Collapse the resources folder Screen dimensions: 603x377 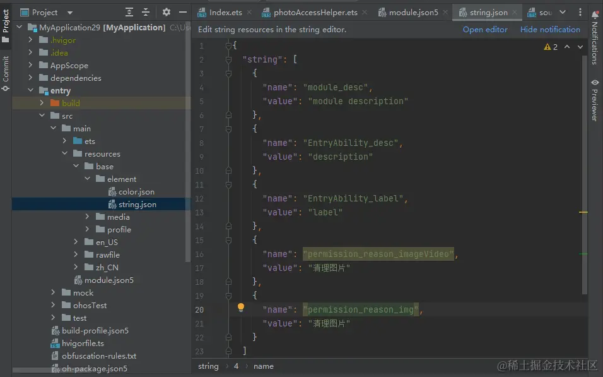(x=65, y=154)
